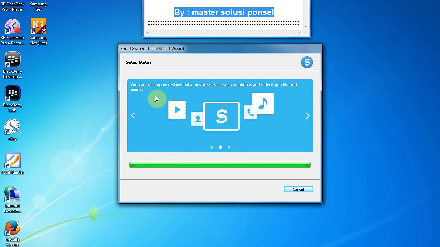The image size is (440, 247).
Task: Click the green installation progress bar
Action: pos(220,165)
